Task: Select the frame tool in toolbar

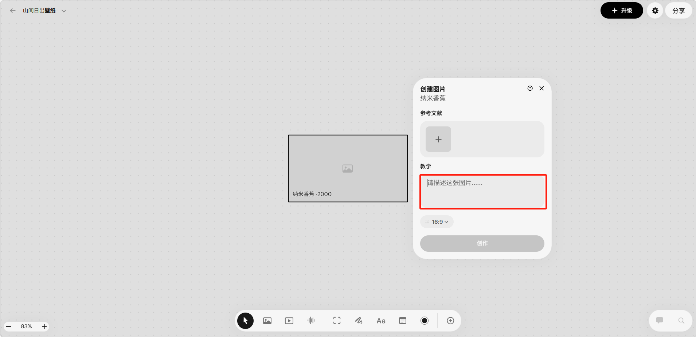Action: click(337, 321)
